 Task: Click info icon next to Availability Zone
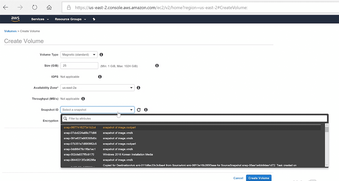point(138,88)
